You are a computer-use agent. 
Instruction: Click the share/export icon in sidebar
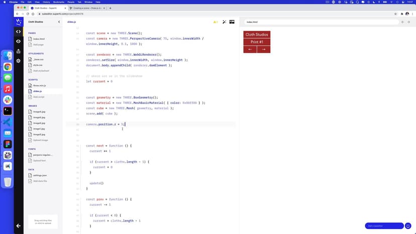click(x=19, y=51)
